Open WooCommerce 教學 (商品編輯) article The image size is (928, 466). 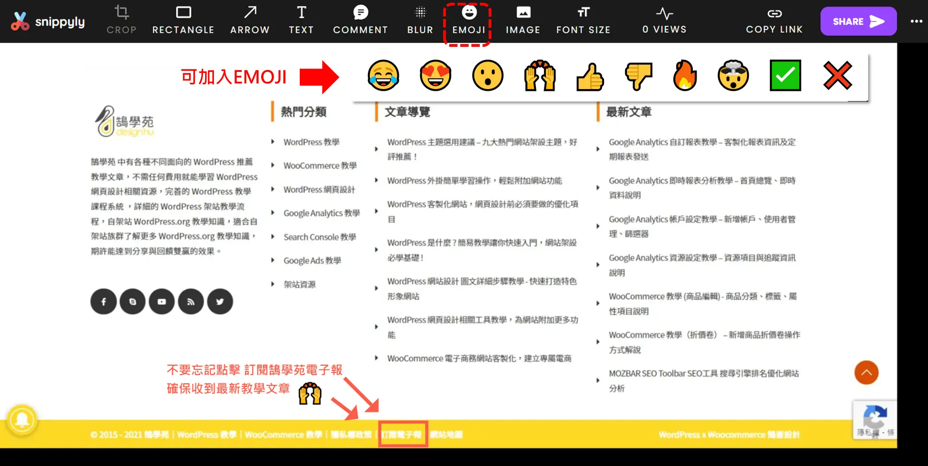click(x=702, y=303)
